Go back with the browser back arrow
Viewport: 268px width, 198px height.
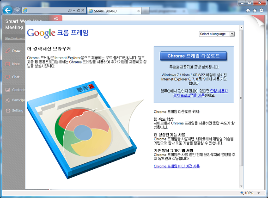7,10
